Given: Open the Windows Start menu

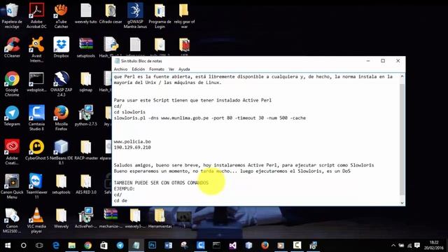Looking at the screenshot, I should (8, 245).
